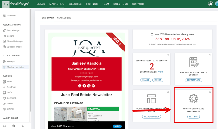Click the layout icon on header/footer card
Image resolution: width=218 pixels, height=129 pixels.
click(151, 99)
